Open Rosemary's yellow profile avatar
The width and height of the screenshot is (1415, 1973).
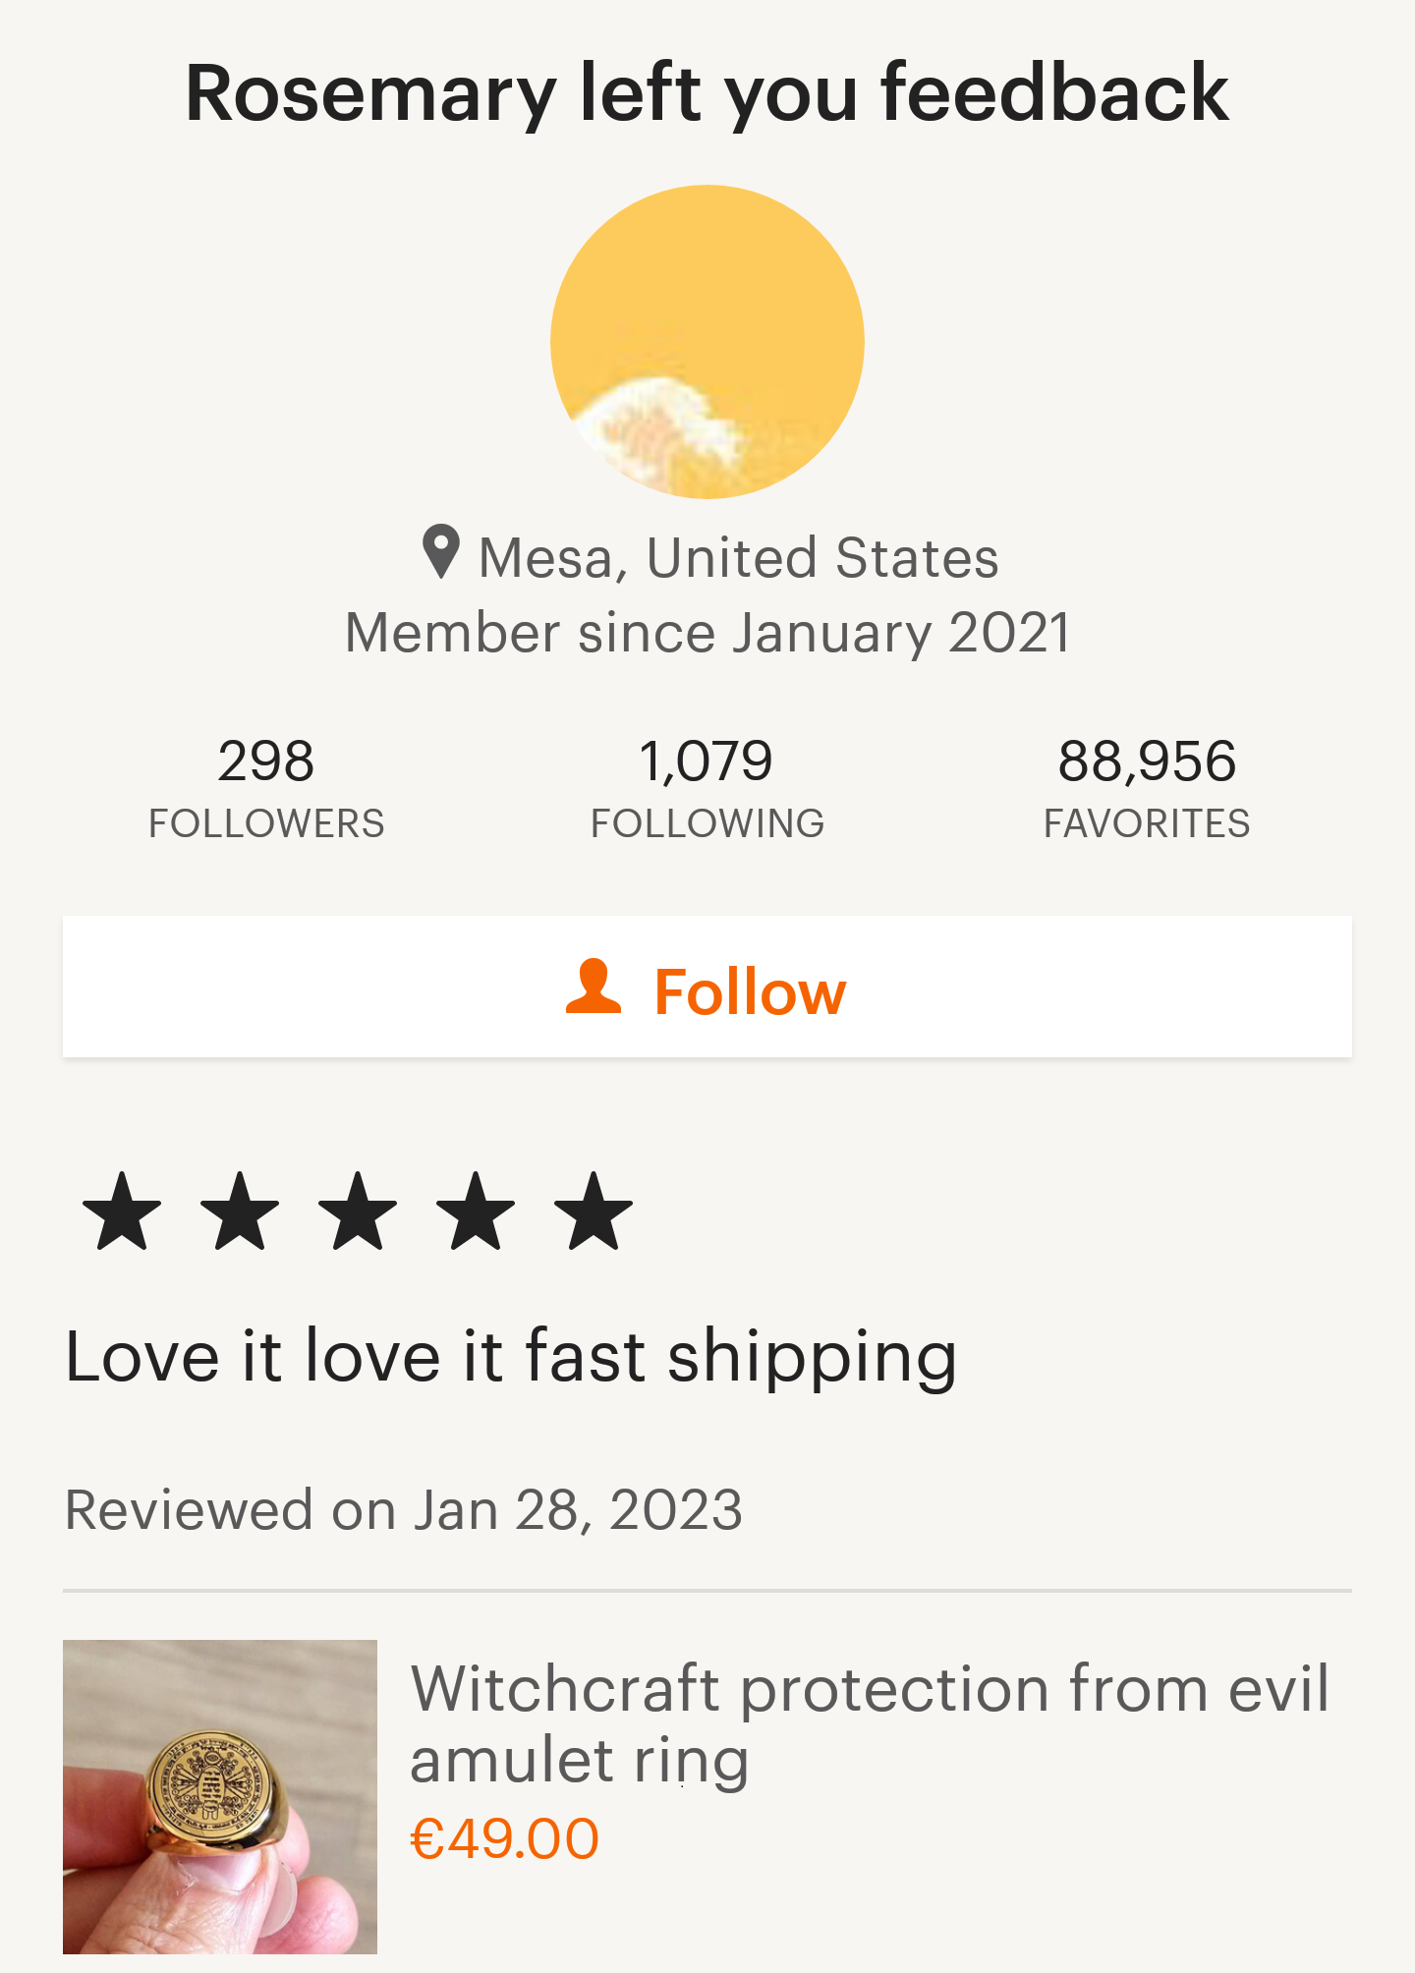click(x=707, y=342)
